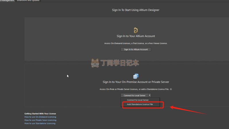
Task: Open the Connect to Local Server split-button arrow
Action: click(149, 95)
